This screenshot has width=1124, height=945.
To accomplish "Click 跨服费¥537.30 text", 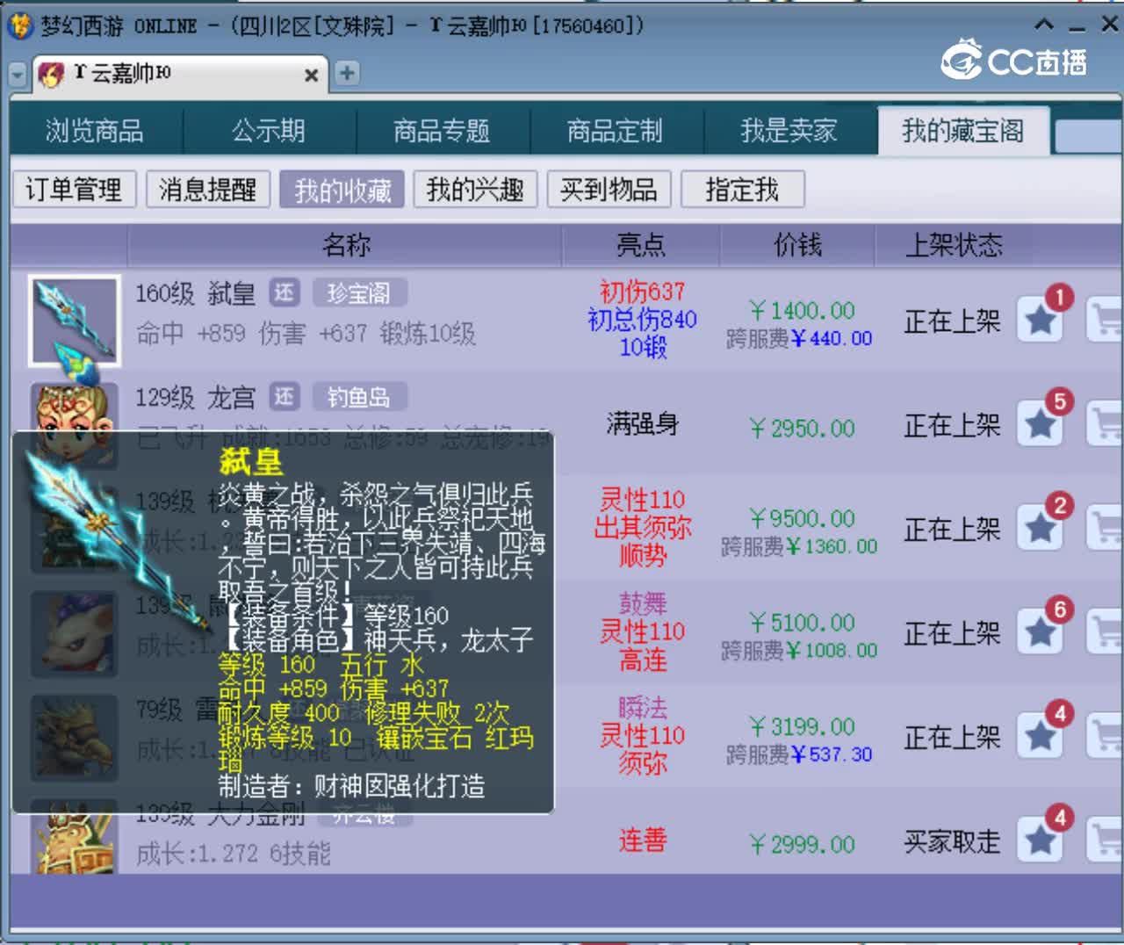I will (x=799, y=754).
